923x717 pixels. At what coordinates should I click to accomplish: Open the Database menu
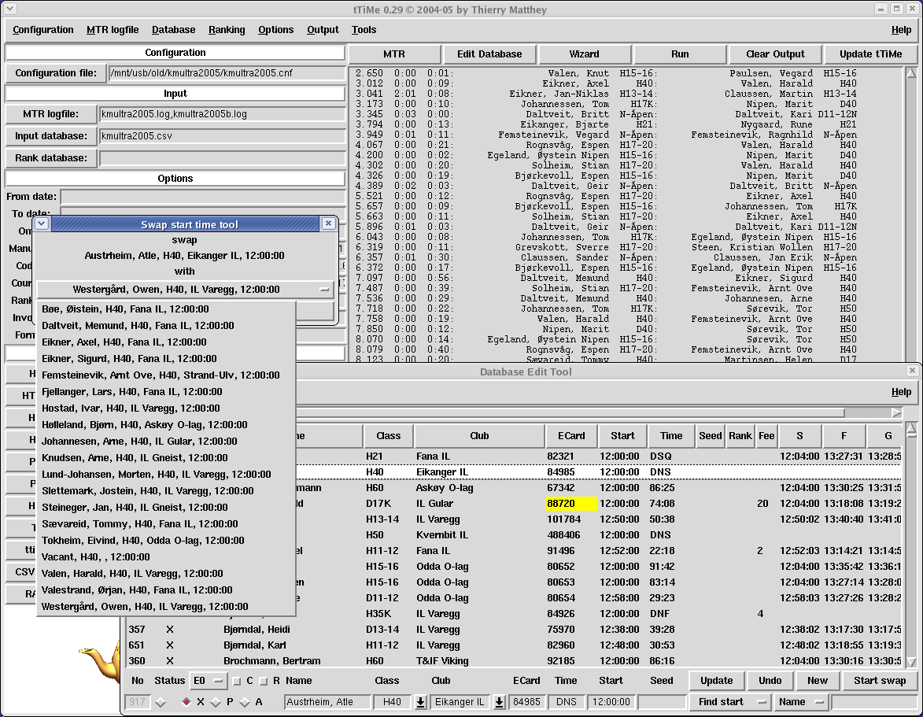pos(173,30)
